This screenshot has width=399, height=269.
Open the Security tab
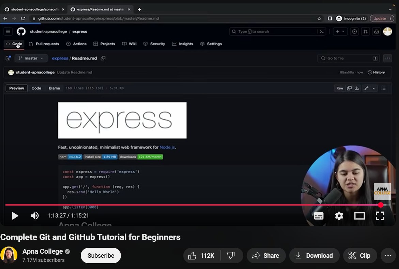(x=154, y=44)
